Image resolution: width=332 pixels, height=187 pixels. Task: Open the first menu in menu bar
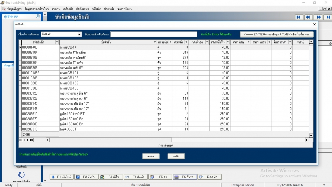tap(14, 9)
